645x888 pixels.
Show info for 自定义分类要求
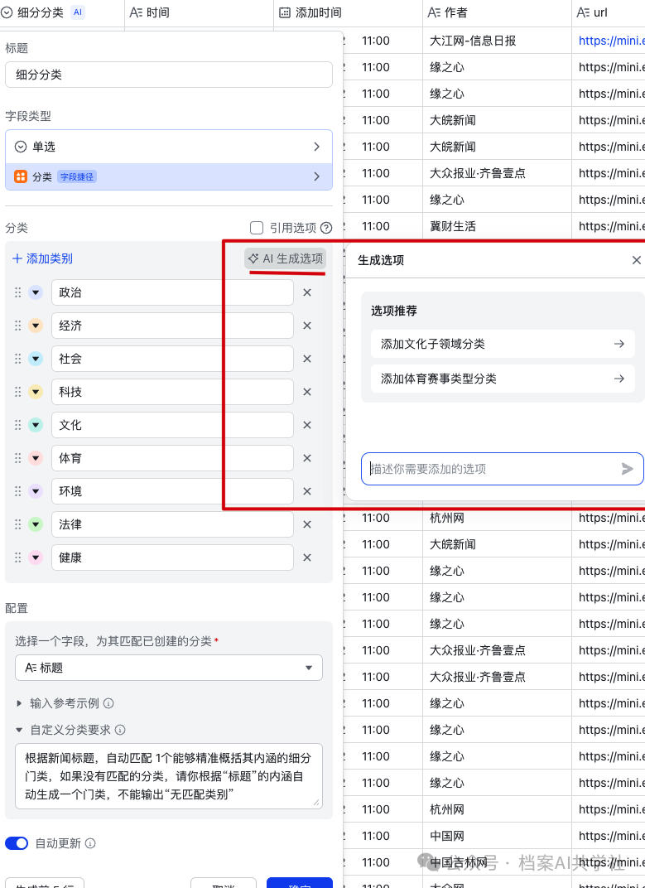pos(120,730)
